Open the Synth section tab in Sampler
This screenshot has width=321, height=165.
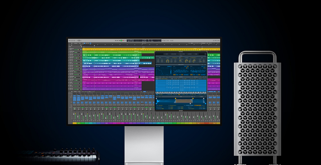(166, 54)
